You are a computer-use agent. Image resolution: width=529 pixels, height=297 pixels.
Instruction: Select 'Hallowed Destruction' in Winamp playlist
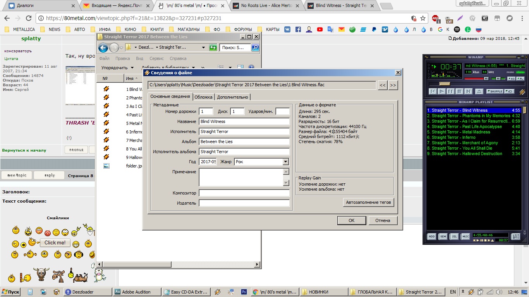click(474, 154)
